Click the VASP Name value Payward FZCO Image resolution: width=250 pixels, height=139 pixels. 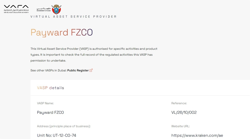pos(50,113)
